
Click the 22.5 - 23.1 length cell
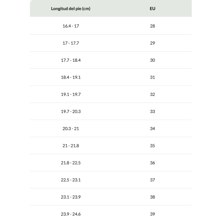(71, 180)
